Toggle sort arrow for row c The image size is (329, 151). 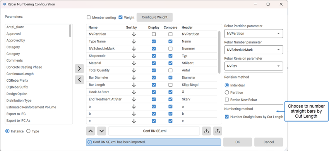point(134,121)
